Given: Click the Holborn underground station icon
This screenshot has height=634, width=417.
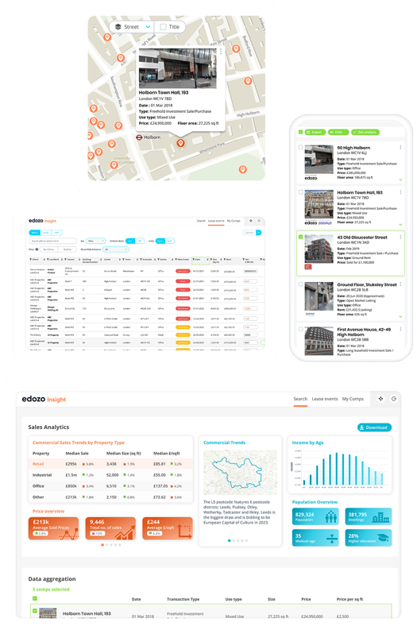Looking at the screenshot, I should click(139, 137).
